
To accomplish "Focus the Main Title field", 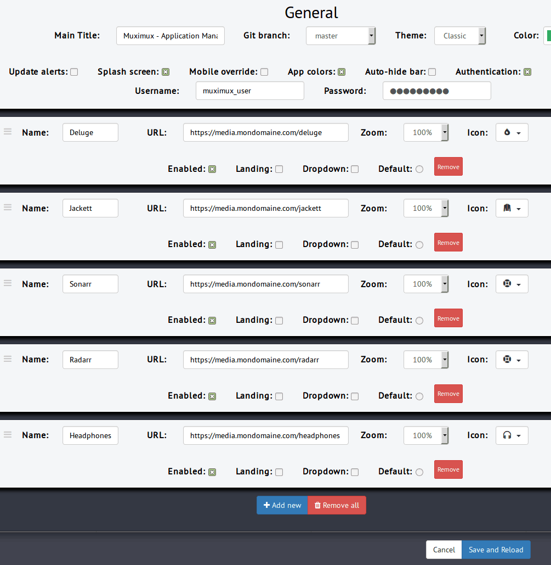I will pos(170,36).
